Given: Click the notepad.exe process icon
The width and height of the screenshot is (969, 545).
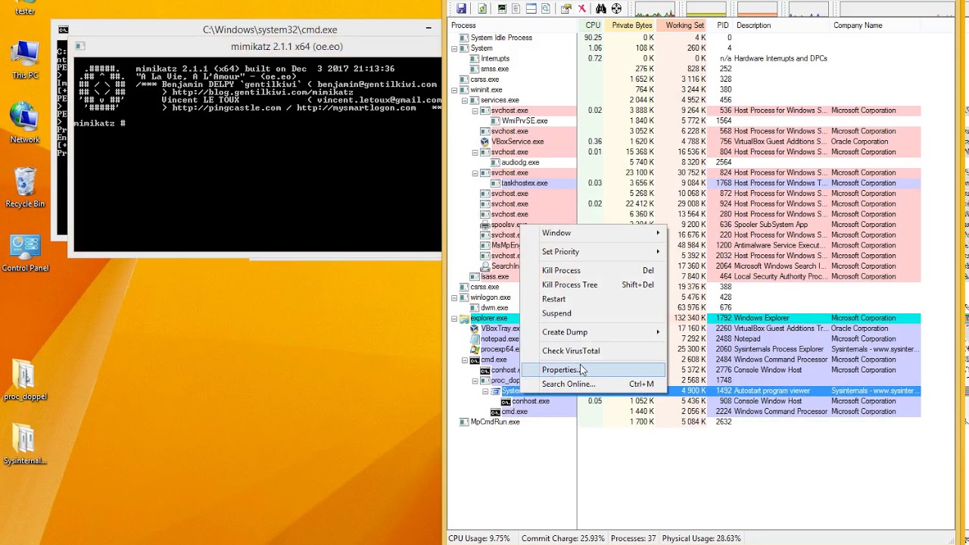Looking at the screenshot, I should coord(475,339).
